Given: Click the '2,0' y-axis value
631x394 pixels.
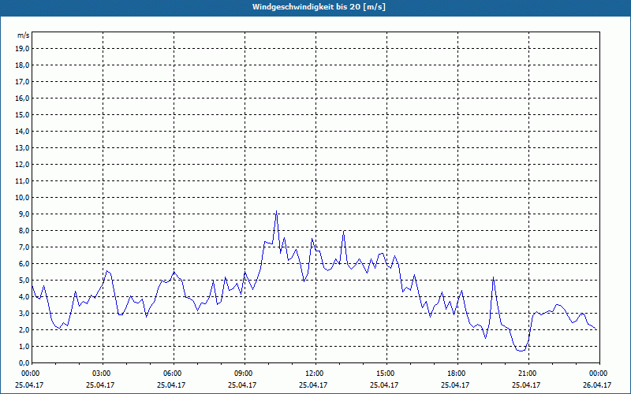Looking at the screenshot, I should point(24,329).
